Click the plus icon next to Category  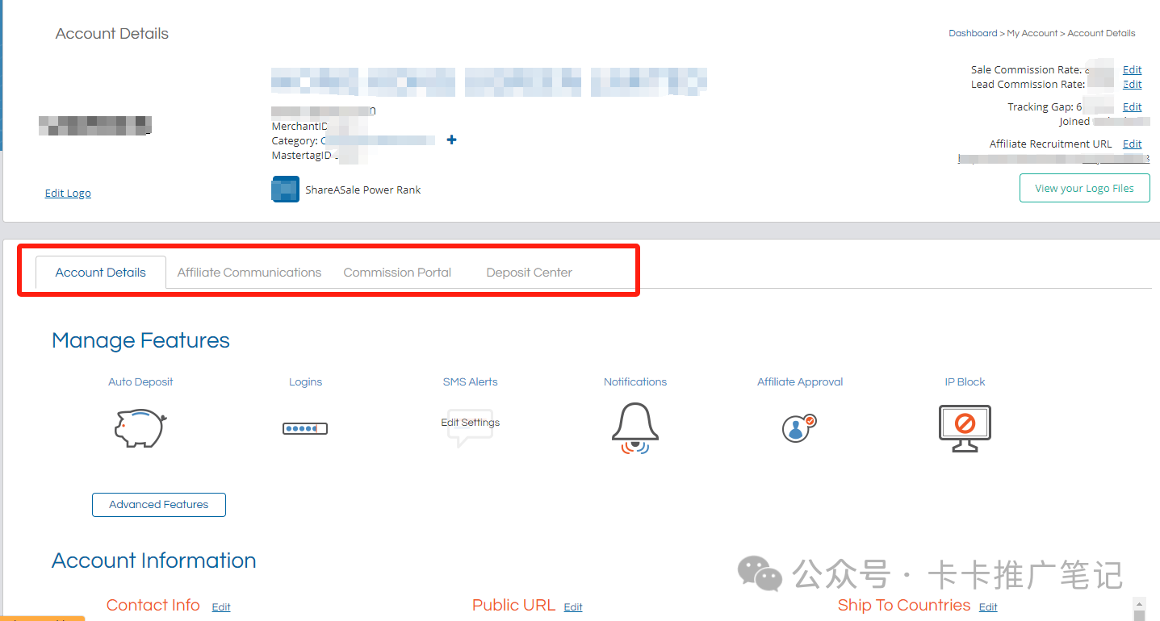[451, 140]
